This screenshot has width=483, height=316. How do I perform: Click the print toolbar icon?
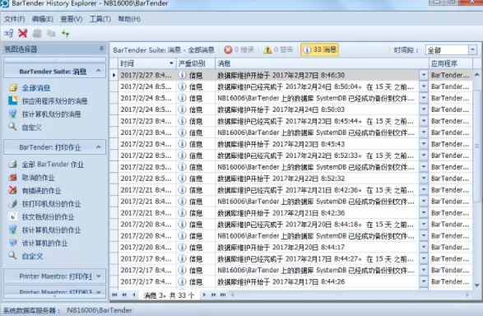coord(37,33)
